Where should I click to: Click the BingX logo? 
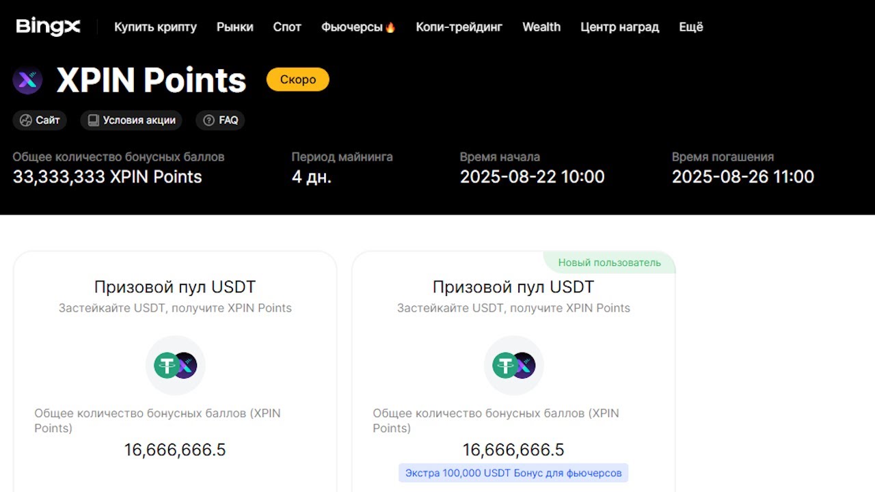[x=48, y=27]
